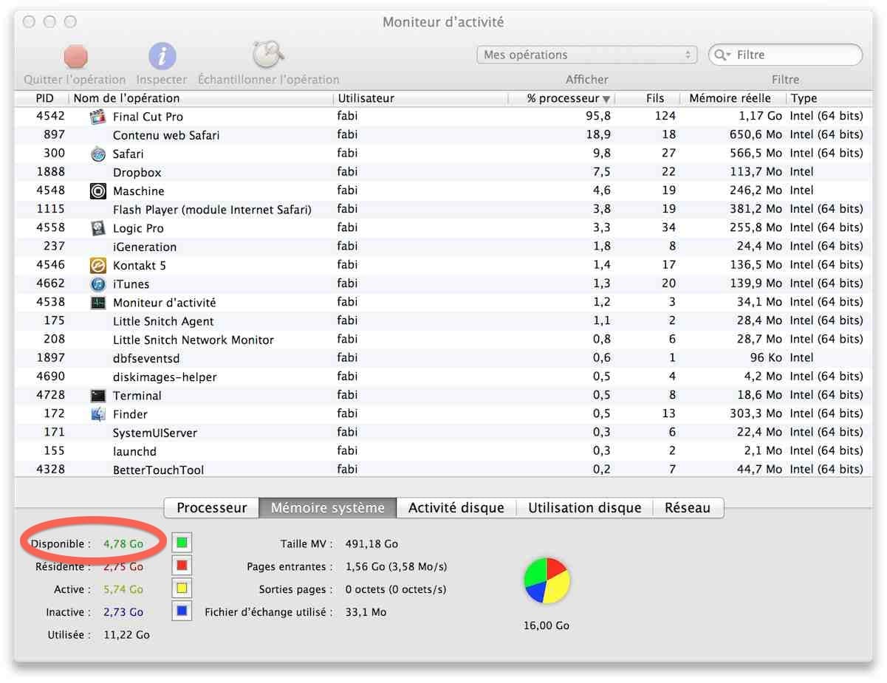Sort by Utilisateur column header
This screenshot has height=683, width=887.
tap(421, 98)
